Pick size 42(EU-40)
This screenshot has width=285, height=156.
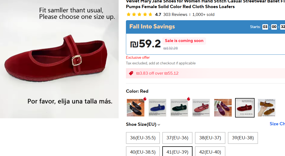pyautogui.click(x=210, y=151)
